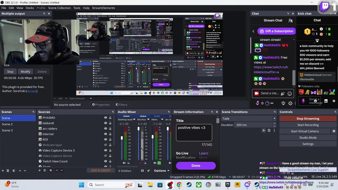Hide the PHASMO source
Viewport: 338px width, 190px height.
click(x=106, y=118)
